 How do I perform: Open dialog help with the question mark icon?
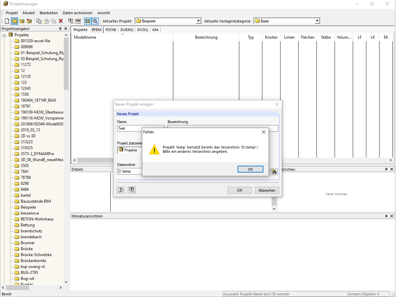pos(120,190)
